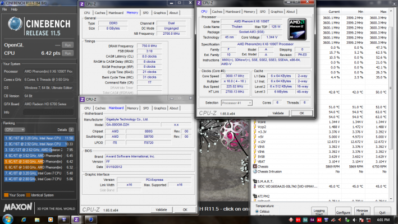Viewport: 398px width, 224px height.
Task: Open Windows Media Player on taskbar
Action: [x=51, y=220]
